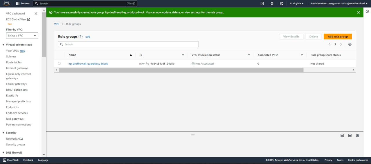Open the N. Virginia region dropdown

(297, 3)
